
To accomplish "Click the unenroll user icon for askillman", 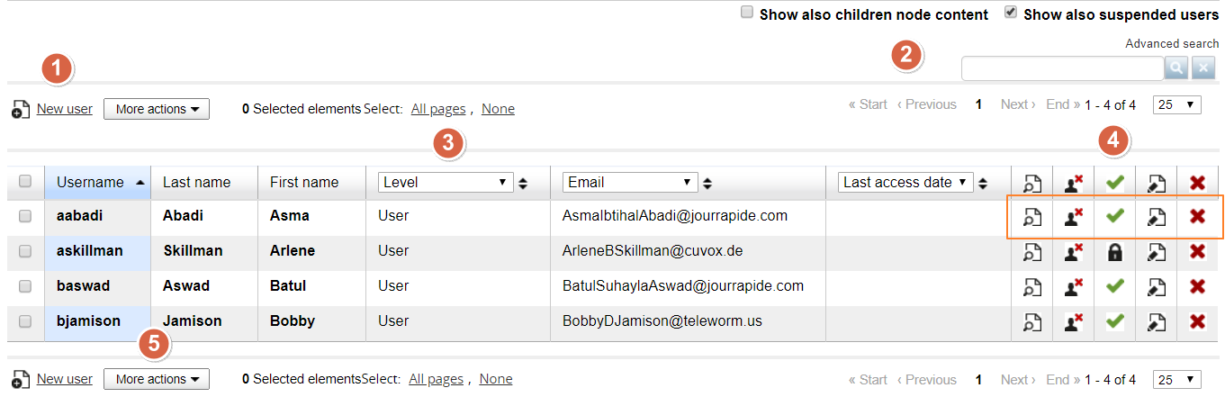I will (x=1073, y=252).
